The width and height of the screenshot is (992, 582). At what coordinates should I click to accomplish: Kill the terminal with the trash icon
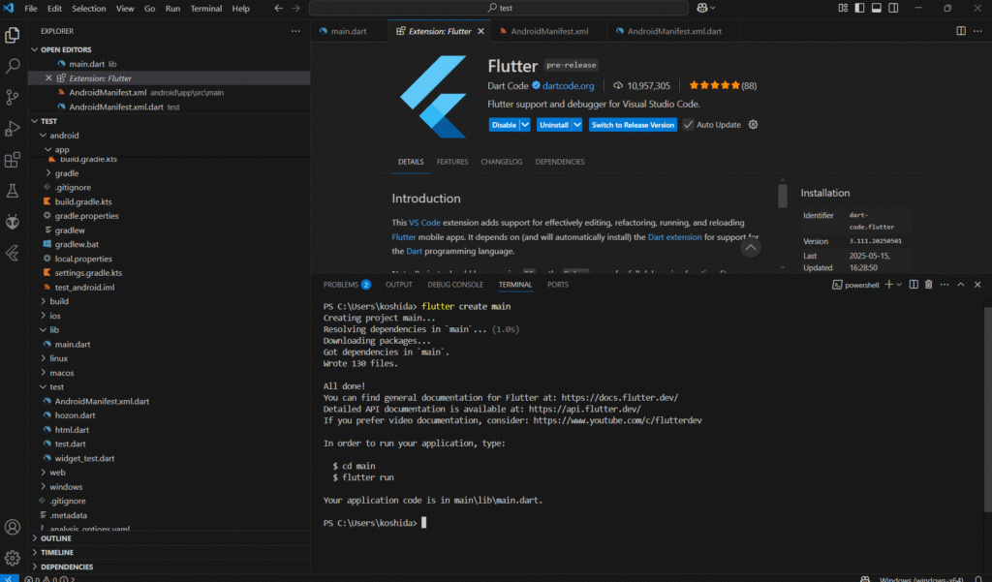[x=929, y=285]
